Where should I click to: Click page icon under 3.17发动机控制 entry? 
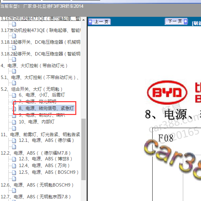[14, 36]
